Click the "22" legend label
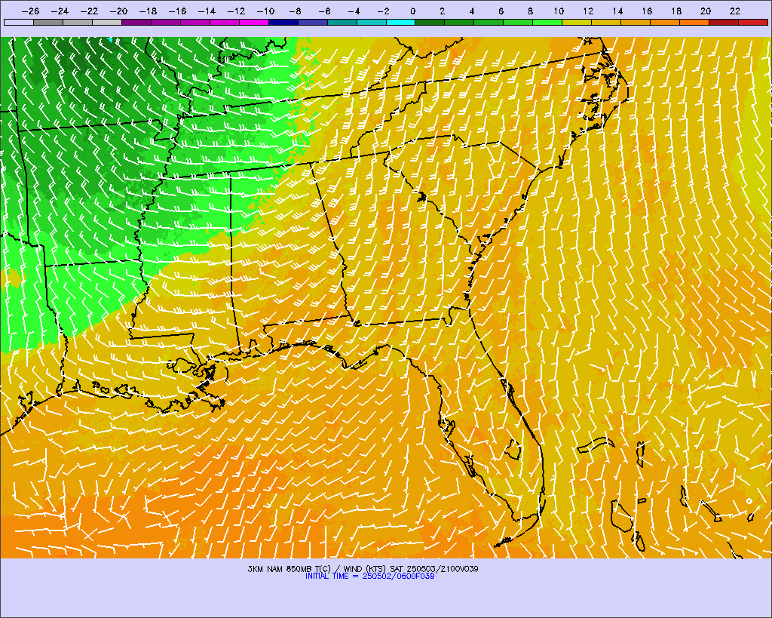This screenshot has height=618, width=772. [735, 11]
